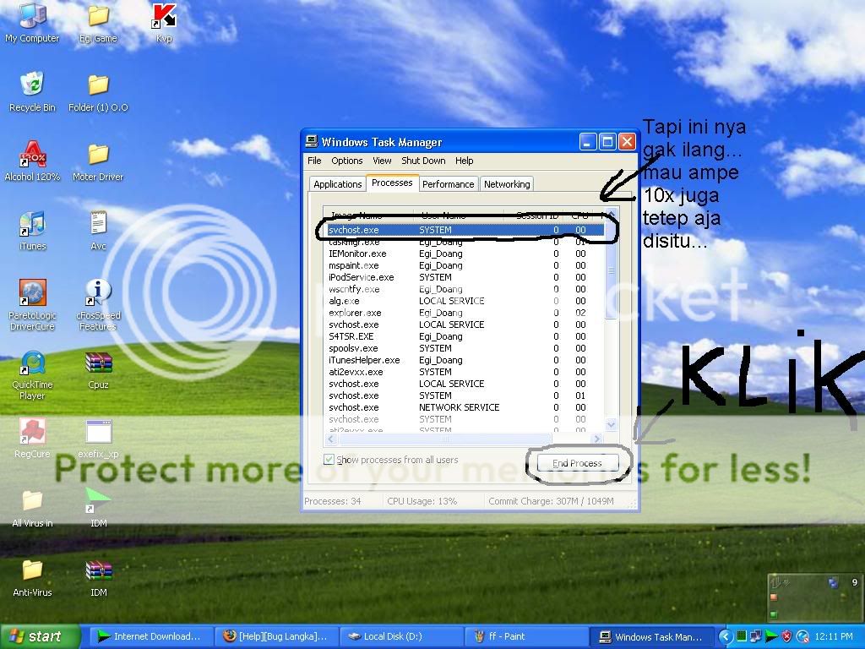
Task: Open the Start menu
Action: [x=39, y=636]
